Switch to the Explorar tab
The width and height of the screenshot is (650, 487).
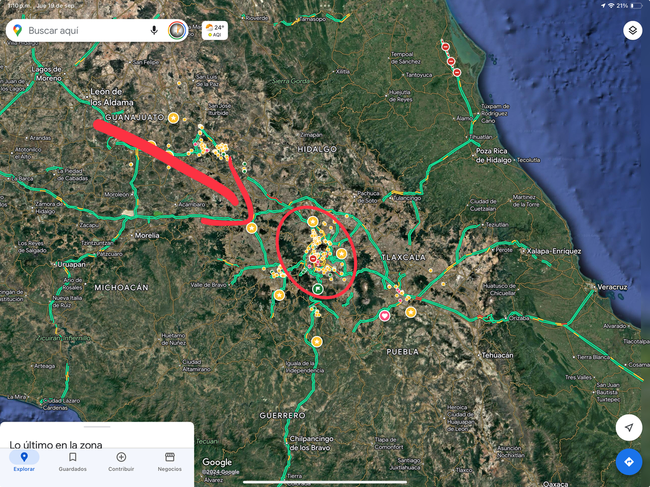[24, 462]
